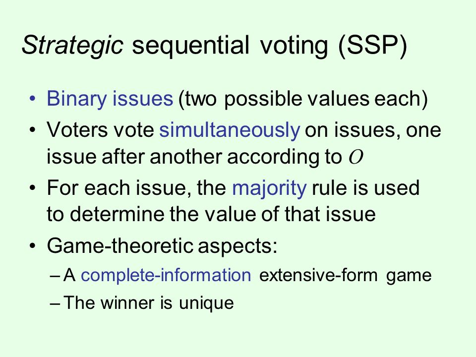Screen dimensions: 476x357
Task: Click the dash before "The winner is unique"
Action: coord(55,303)
